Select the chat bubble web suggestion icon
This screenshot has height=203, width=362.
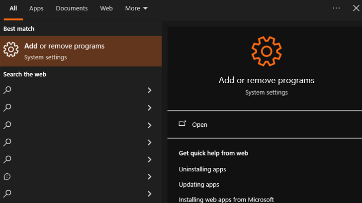[7, 177]
